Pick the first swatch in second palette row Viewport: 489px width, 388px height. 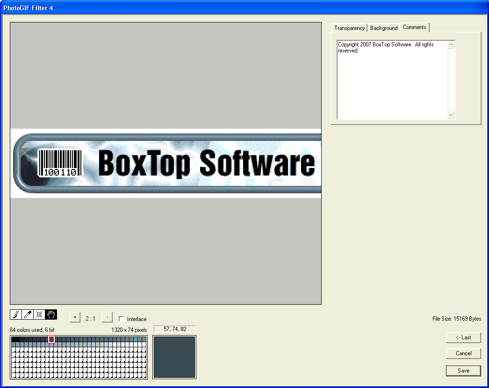pyautogui.click(x=14, y=344)
